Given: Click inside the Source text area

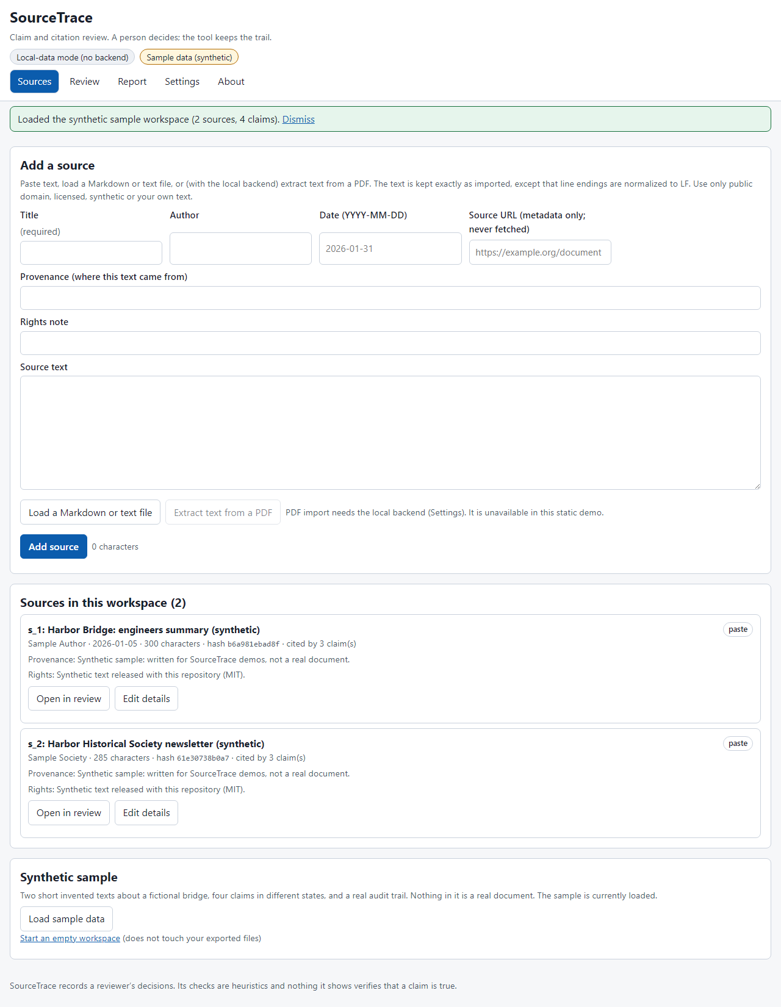Looking at the screenshot, I should 390,432.
